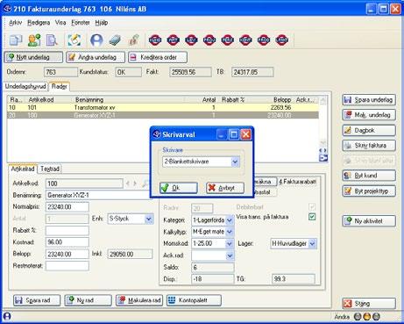The image size is (404, 324).
Task: Click the Ny rad button
Action: [88, 300]
